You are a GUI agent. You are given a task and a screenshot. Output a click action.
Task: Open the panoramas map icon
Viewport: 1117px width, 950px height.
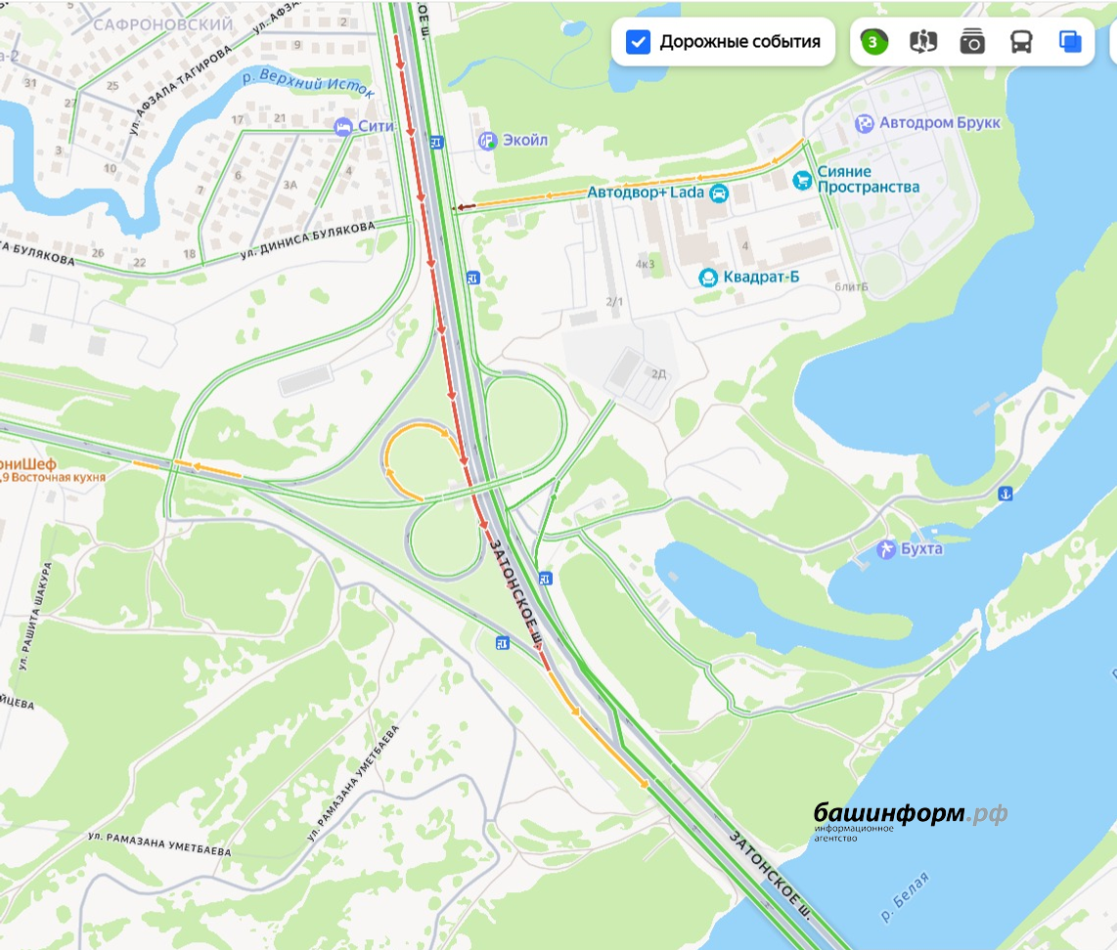click(922, 42)
